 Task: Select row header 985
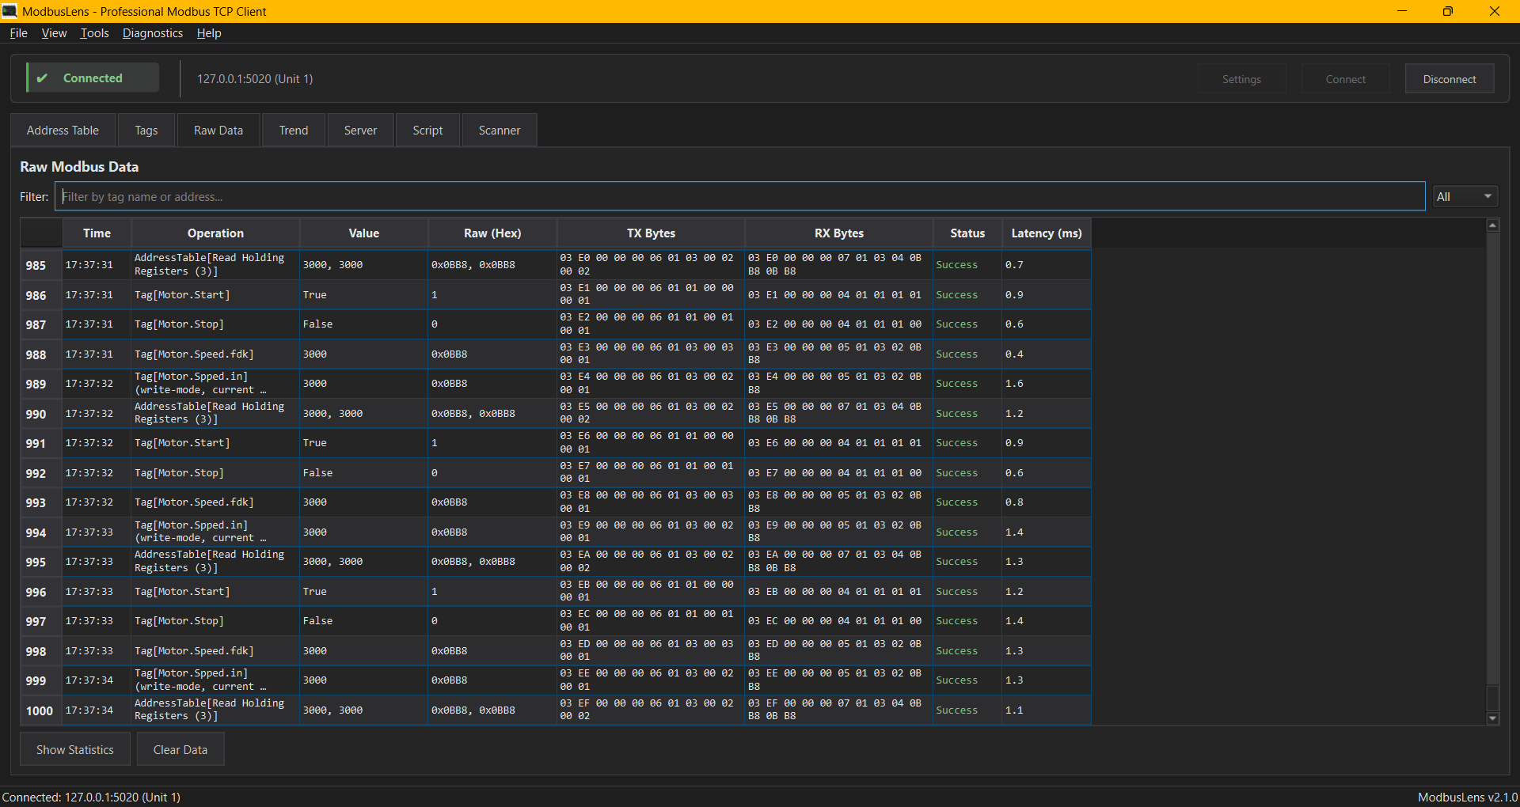click(x=40, y=265)
